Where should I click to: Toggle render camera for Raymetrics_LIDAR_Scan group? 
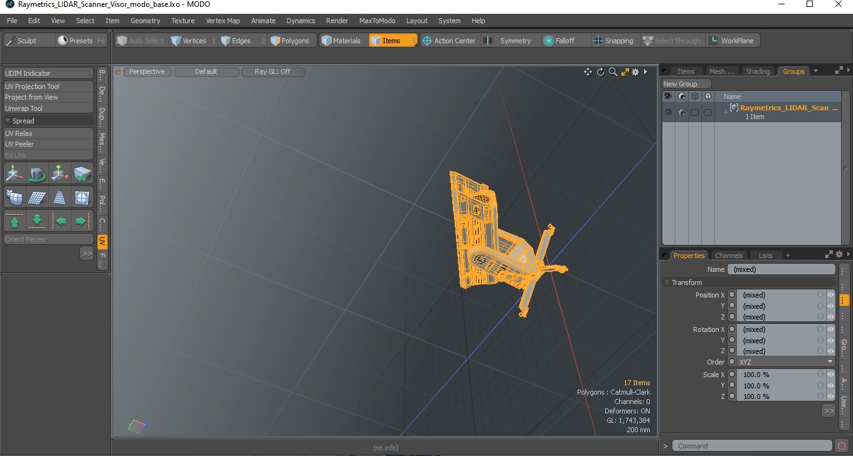(681, 112)
